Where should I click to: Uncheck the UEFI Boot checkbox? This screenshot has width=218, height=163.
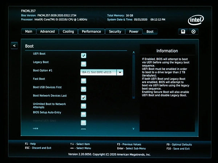point(84,56)
